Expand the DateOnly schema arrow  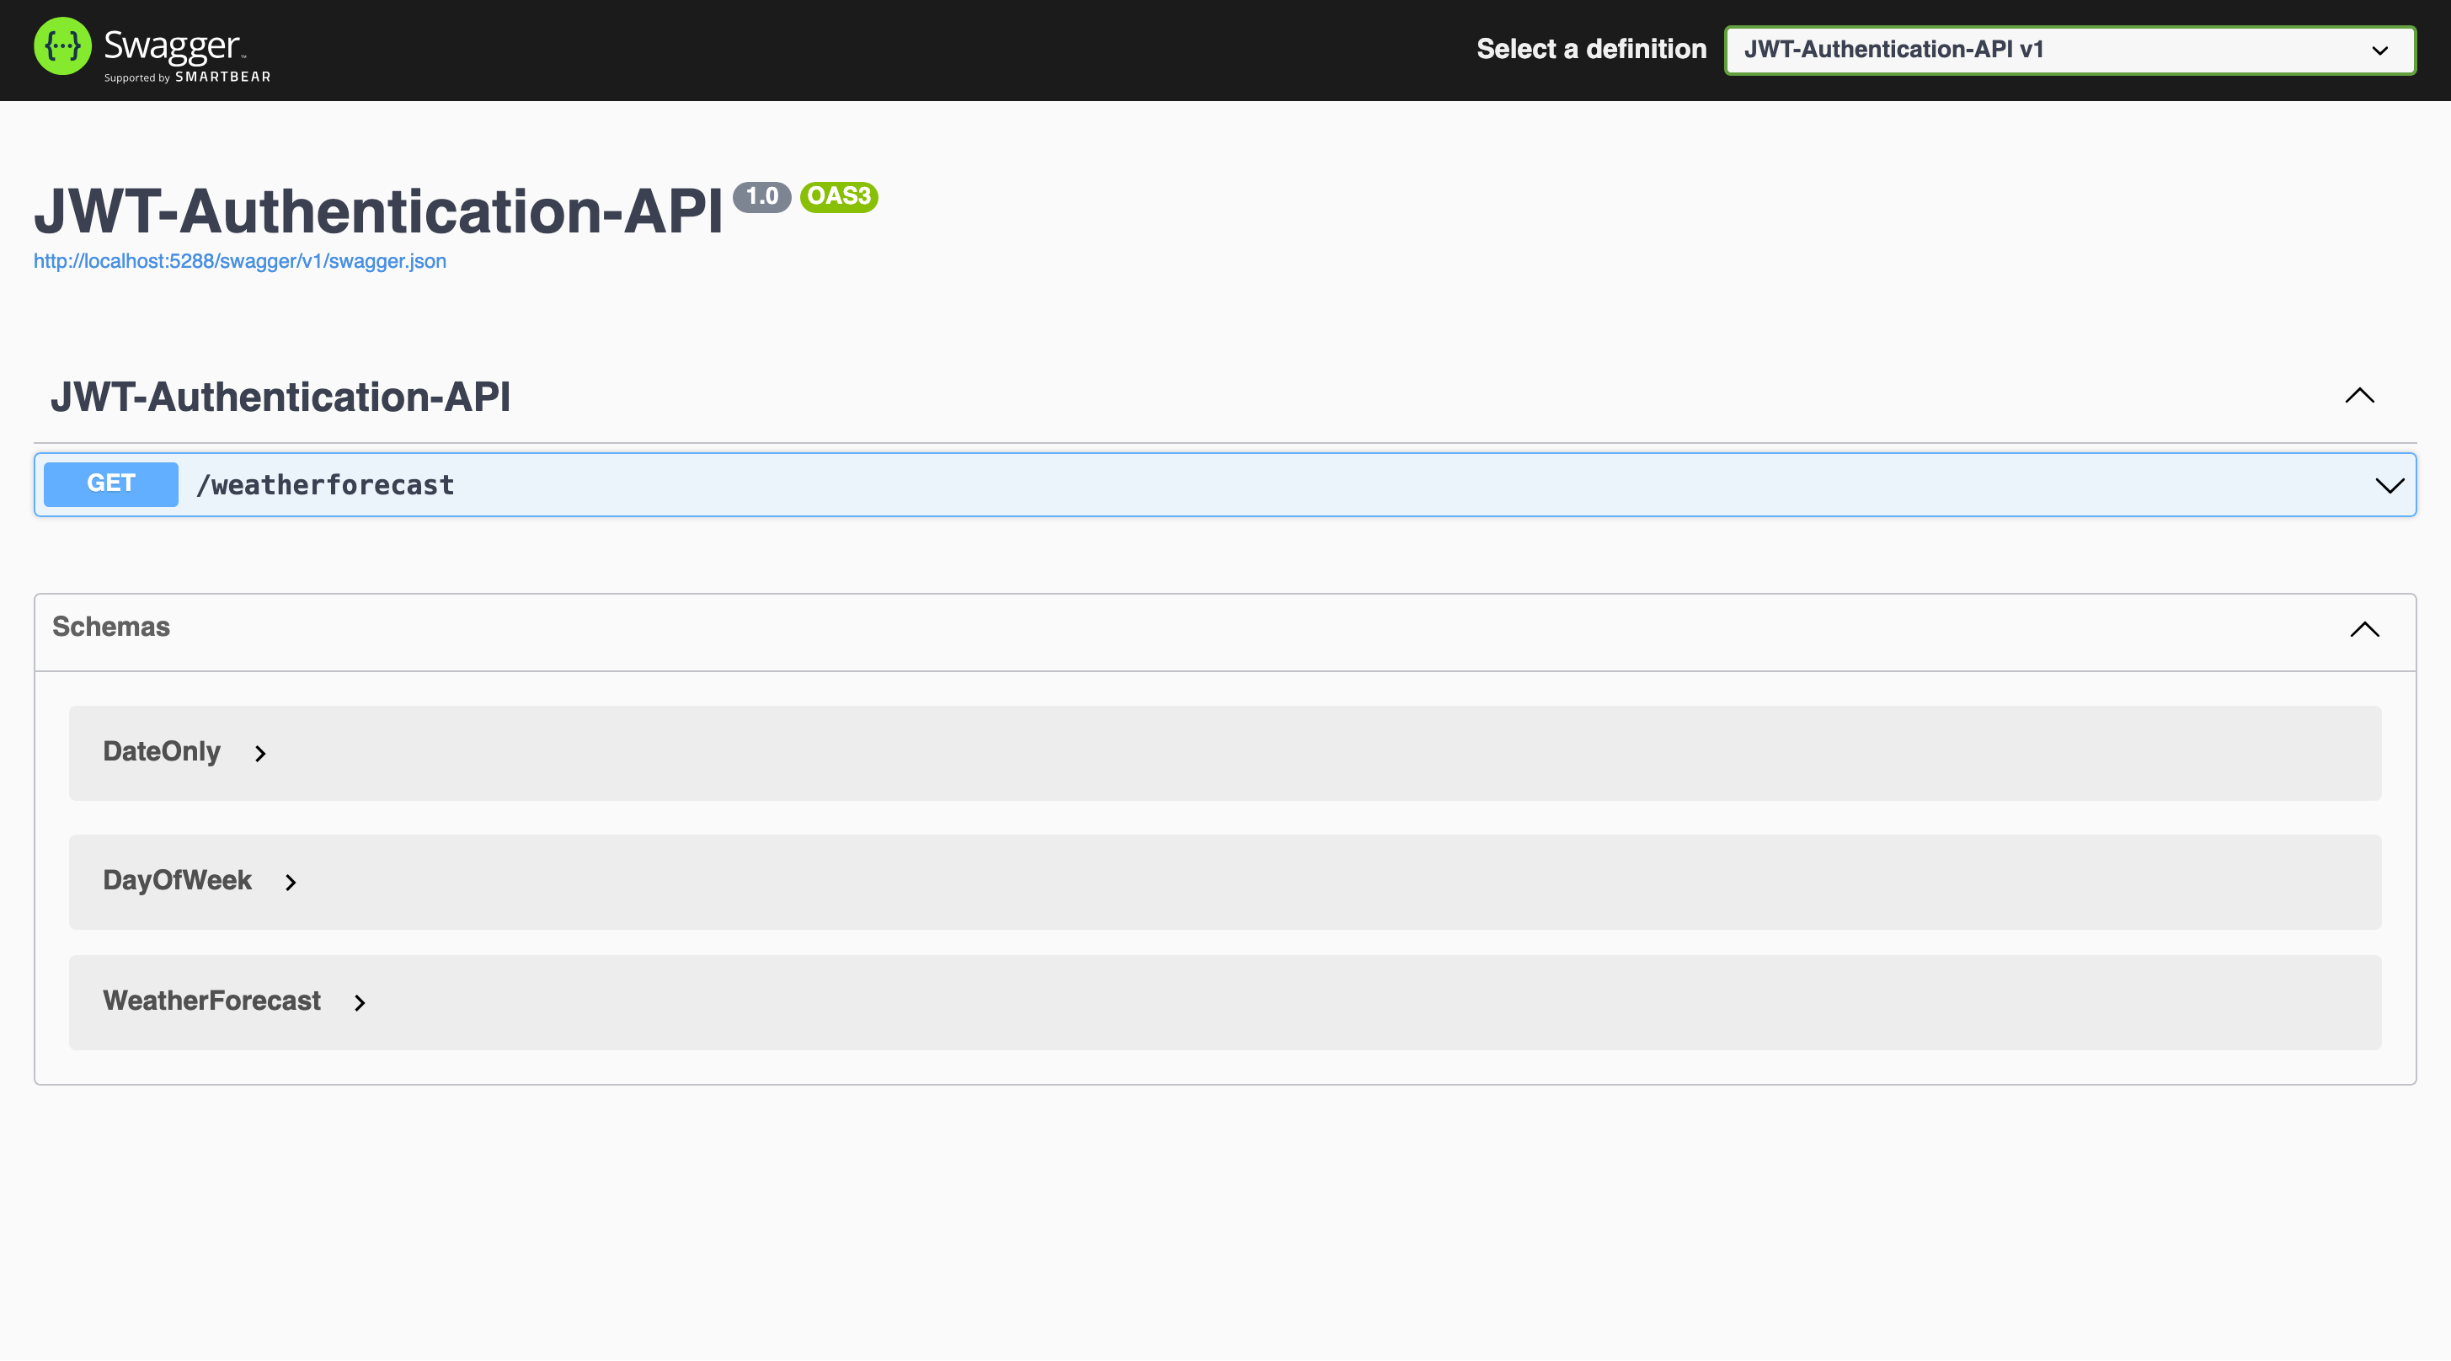coord(261,755)
